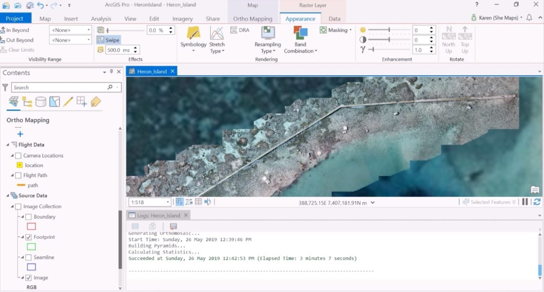Switch to the Data ribbon tab
544x292 pixels.
334,19
